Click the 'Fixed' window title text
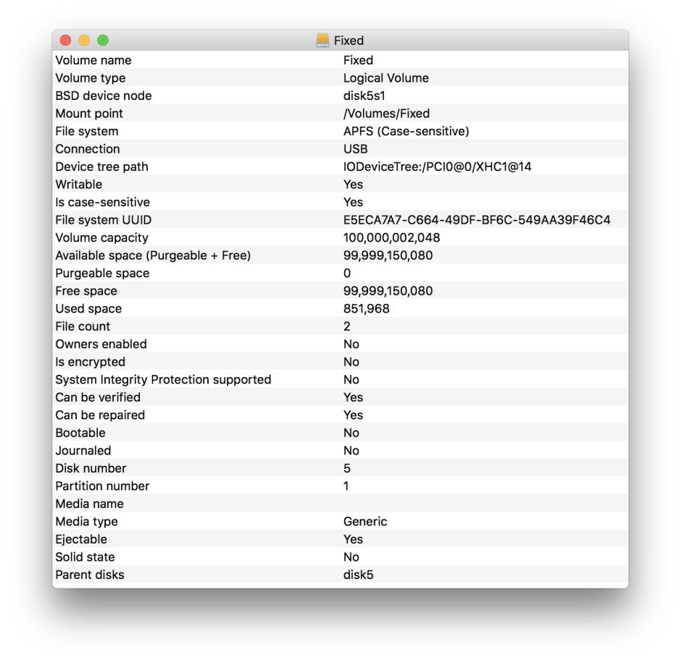Image resolution: width=681 pixels, height=663 pixels. pyautogui.click(x=348, y=41)
